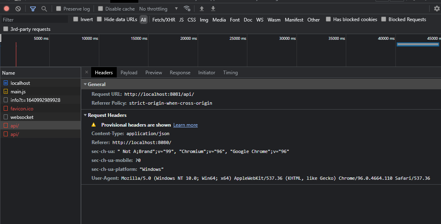Click the red line in timeline overview
The height and width of the screenshot is (224, 441).
16,54
